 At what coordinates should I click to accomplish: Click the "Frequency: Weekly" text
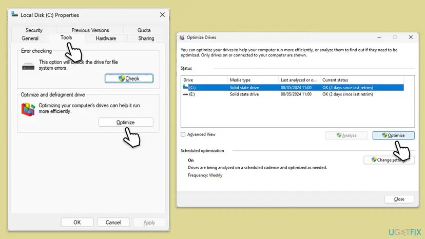(205, 175)
